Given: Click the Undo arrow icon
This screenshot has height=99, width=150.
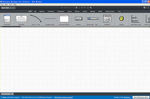Looking at the screenshot, I should point(62,8).
